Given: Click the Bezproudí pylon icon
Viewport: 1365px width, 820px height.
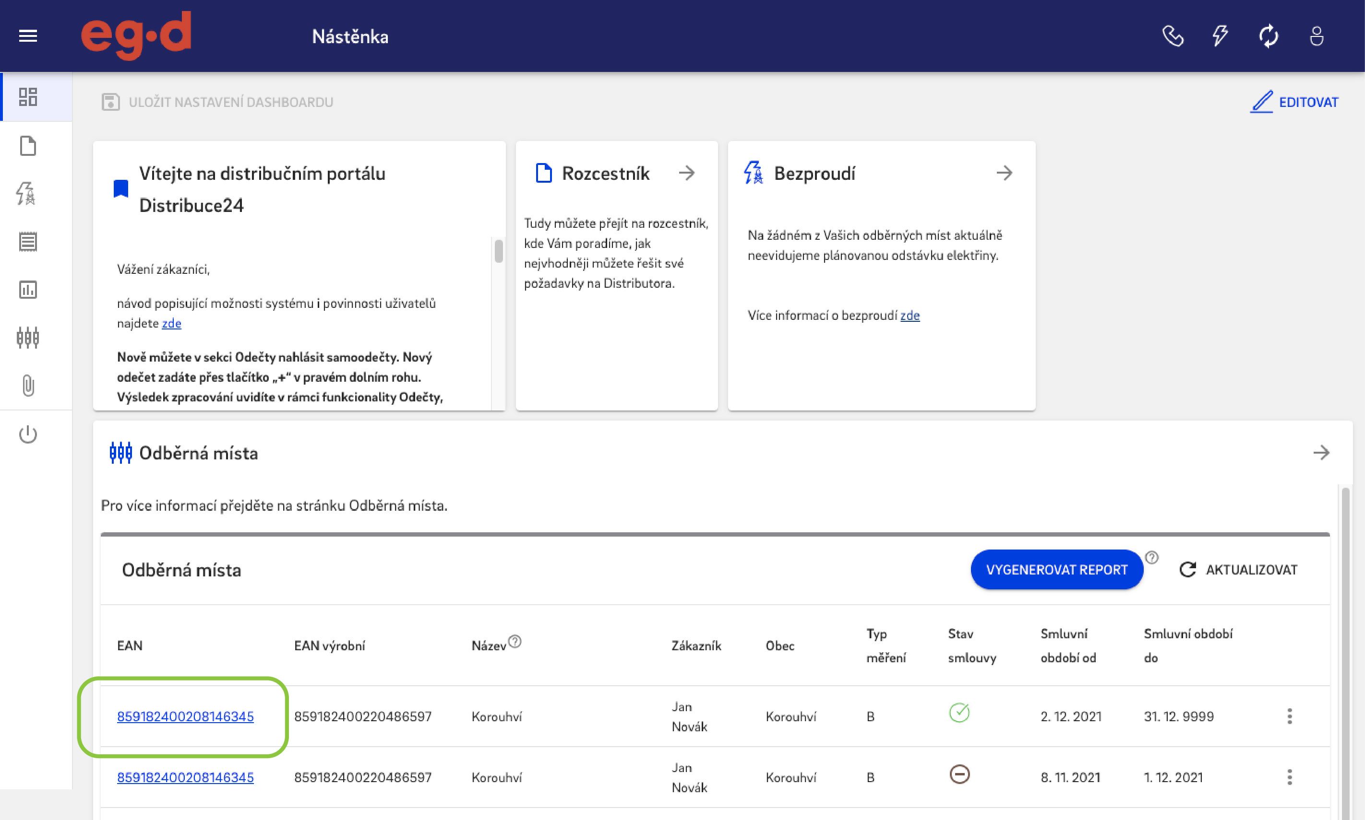Looking at the screenshot, I should coord(754,173).
